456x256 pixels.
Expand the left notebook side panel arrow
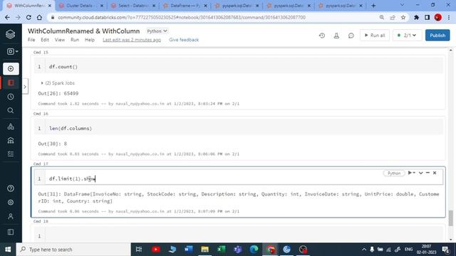tap(25, 87)
